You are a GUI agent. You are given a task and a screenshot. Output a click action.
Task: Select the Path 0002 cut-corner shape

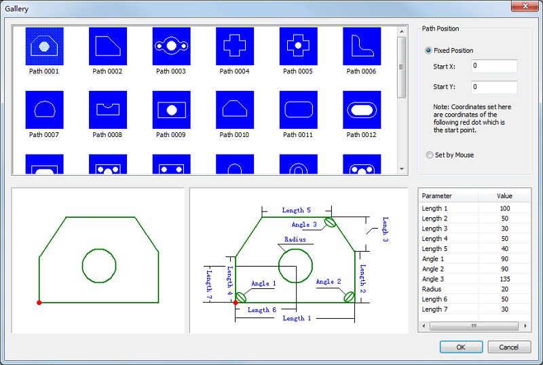pyautogui.click(x=108, y=46)
